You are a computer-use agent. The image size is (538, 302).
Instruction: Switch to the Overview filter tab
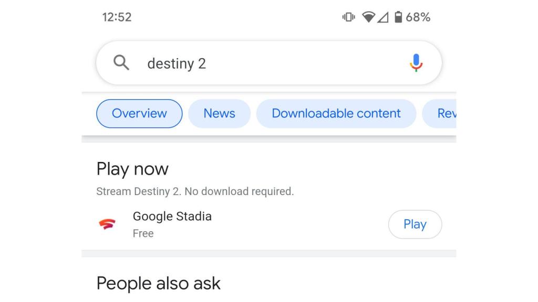pos(139,113)
